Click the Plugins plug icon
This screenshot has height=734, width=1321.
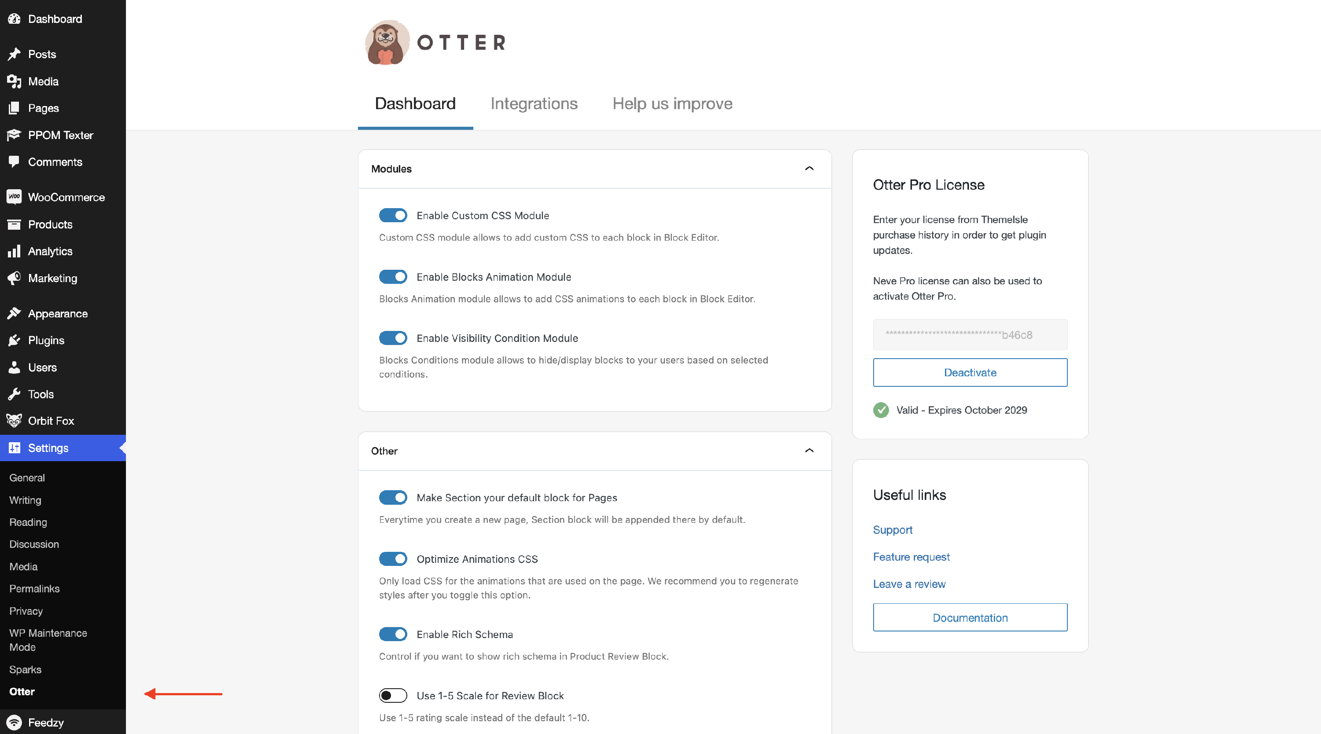pos(14,340)
